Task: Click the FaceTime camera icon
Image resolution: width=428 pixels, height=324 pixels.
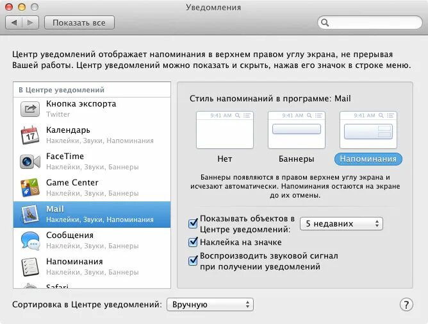Action: click(x=30, y=162)
